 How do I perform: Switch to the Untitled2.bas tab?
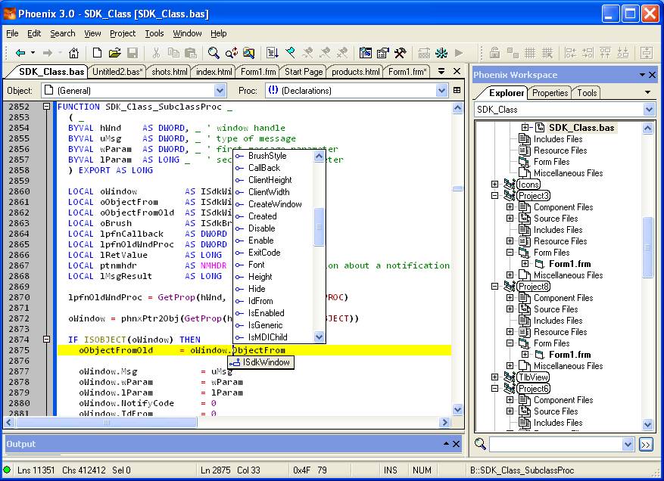(x=117, y=72)
